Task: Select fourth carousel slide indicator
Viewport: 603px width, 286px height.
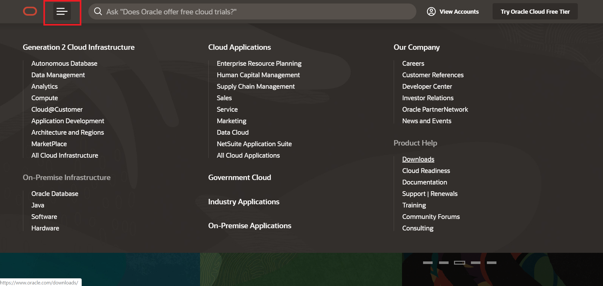Action: pos(475,263)
